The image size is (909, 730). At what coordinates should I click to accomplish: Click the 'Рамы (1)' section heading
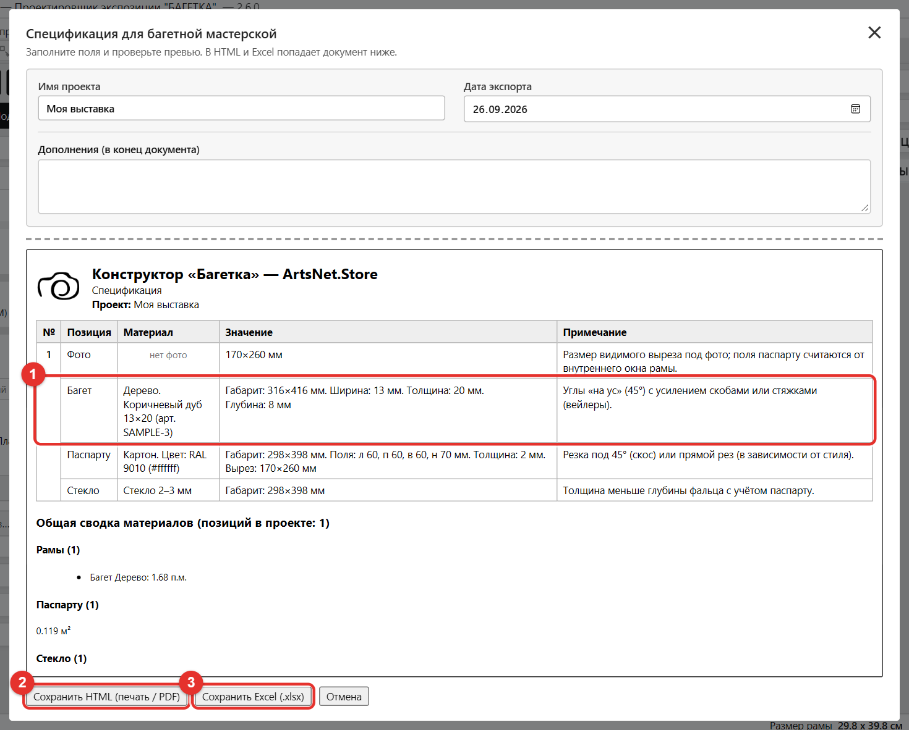[58, 550]
